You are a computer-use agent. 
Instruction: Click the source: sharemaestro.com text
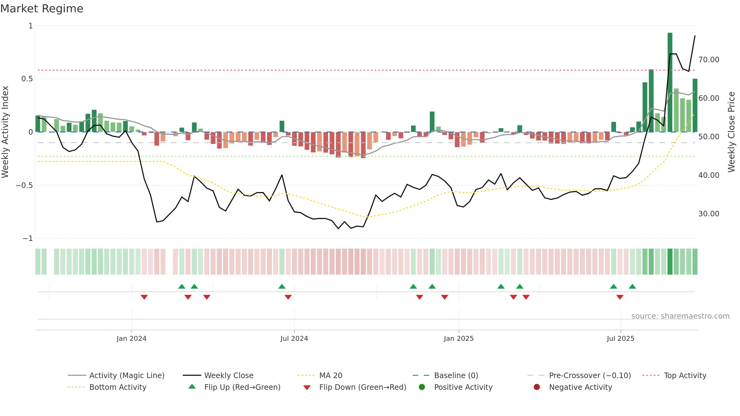coord(680,316)
